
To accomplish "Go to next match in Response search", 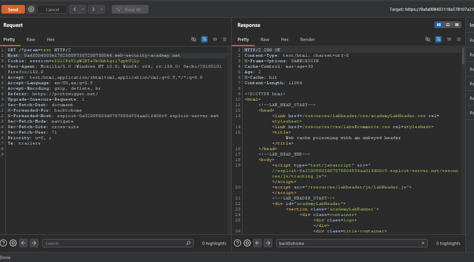I will (268, 243).
